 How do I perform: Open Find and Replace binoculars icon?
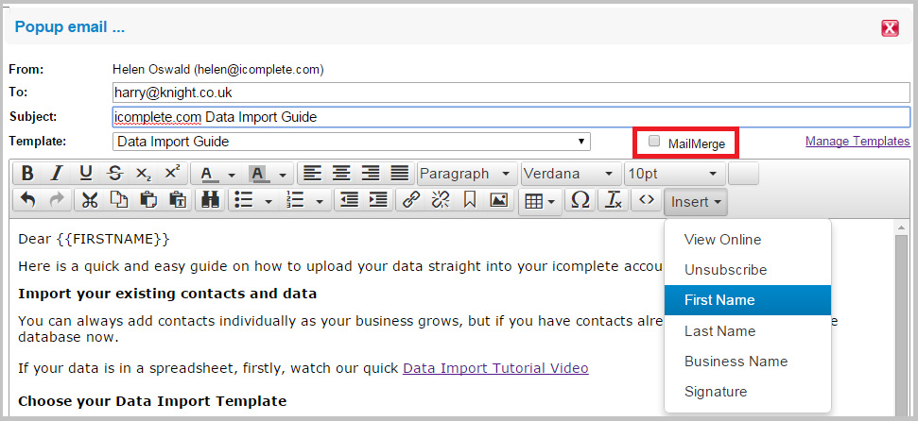[x=210, y=200]
